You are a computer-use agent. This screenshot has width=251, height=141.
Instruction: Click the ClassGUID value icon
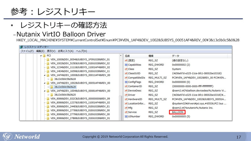click(x=126, y=73)
